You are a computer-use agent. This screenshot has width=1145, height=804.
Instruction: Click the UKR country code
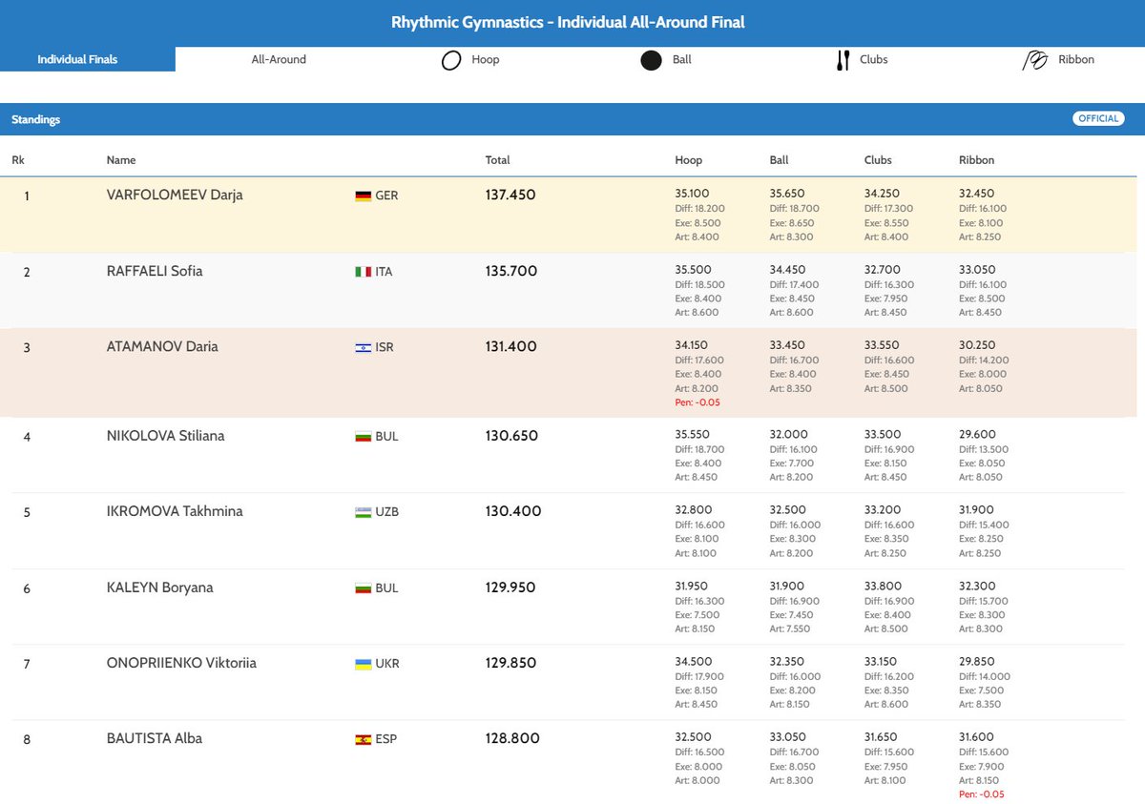point(387,664)
